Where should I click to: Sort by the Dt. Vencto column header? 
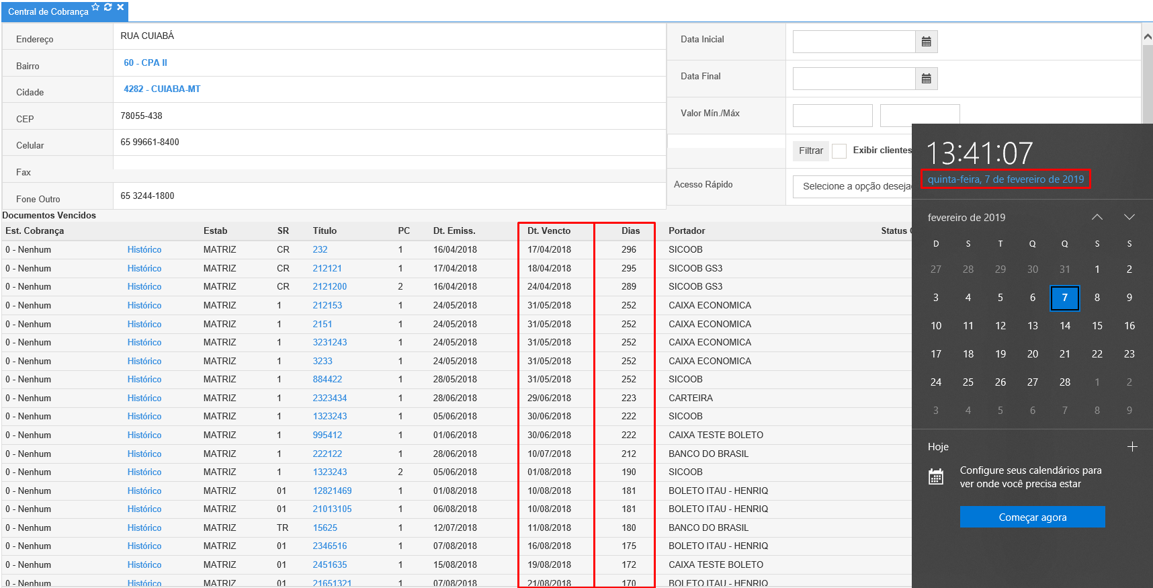[x=549, y=230]
